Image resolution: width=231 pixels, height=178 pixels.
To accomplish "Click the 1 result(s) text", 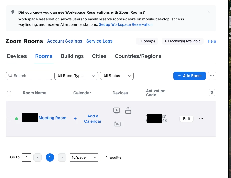I will tap(114, 157).
